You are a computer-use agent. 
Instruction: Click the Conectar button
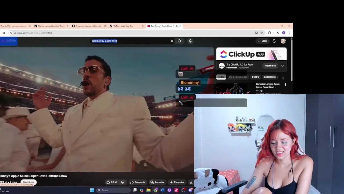click(157, 182)
